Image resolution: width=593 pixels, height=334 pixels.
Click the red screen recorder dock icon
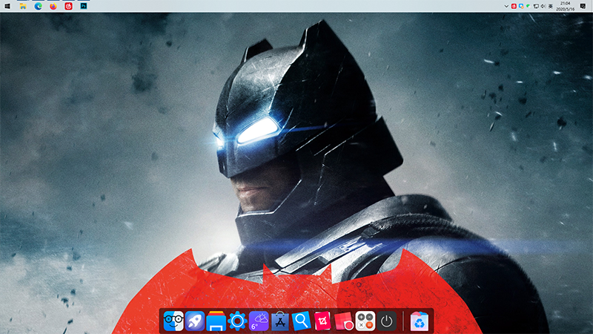344,321
